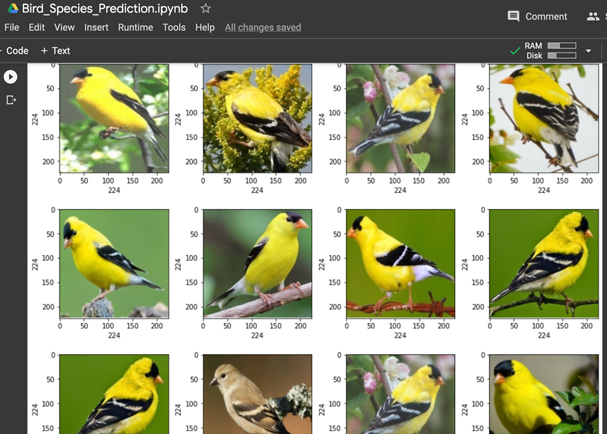
Task: Click the clear output icon below run button
Action: tap(11, 100)
